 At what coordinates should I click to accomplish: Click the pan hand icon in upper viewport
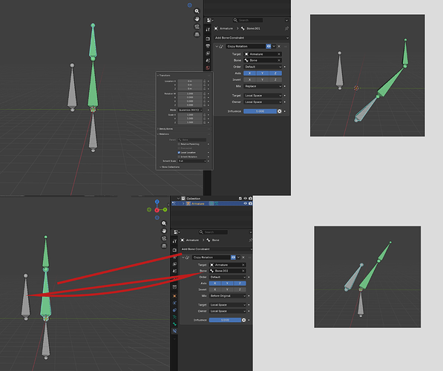pyautogui.click(x=197, y=19)
